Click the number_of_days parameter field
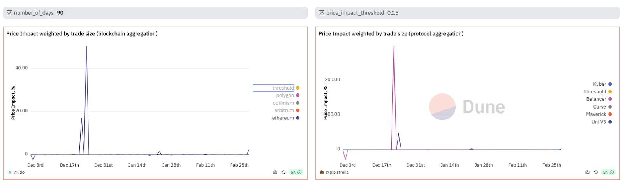 155,13
